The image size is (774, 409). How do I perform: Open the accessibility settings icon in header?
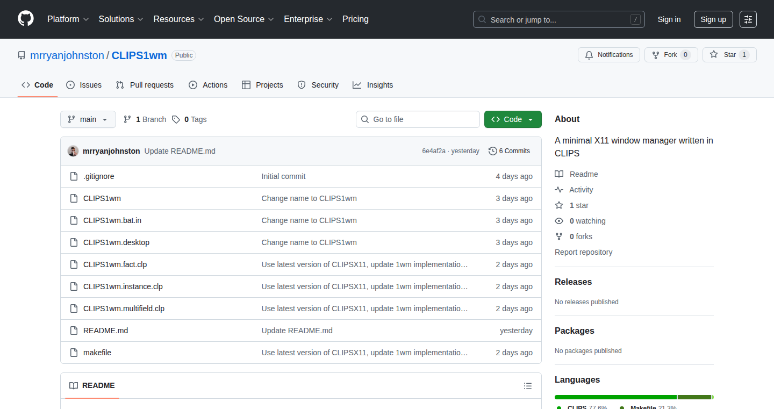(x=748, y=19)
